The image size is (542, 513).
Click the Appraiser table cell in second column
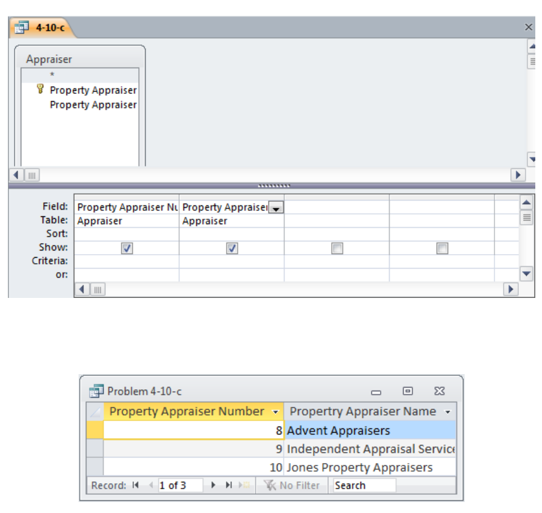pos(231,221)
